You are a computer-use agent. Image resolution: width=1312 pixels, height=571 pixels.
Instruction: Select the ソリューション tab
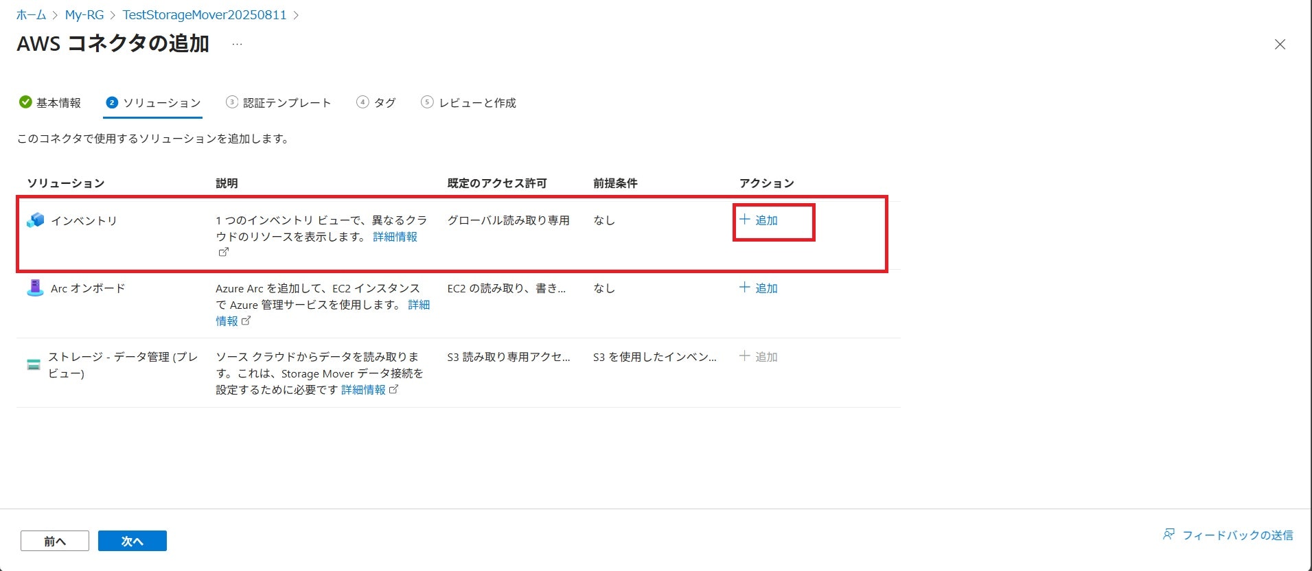tap(153, 103)
